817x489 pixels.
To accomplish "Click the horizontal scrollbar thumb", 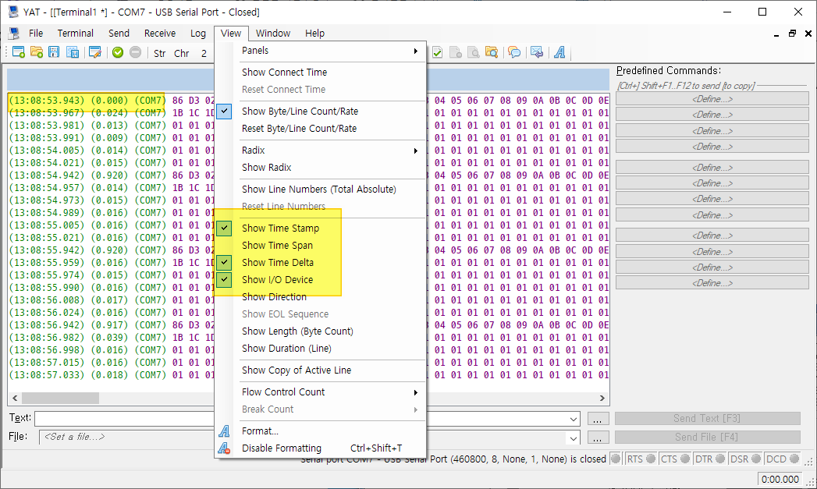I will click(x=60, y=398).
